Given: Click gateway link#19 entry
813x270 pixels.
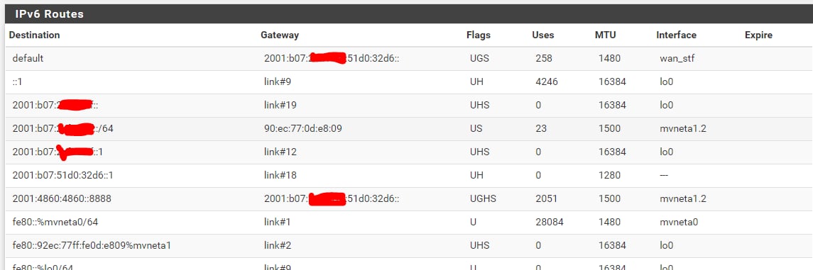Looking at the screenshot, I should [x=280, y=105].
